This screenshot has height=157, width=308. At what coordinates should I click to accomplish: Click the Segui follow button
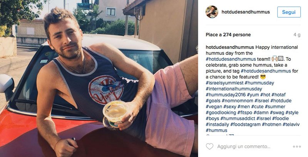tap(289, 12)
